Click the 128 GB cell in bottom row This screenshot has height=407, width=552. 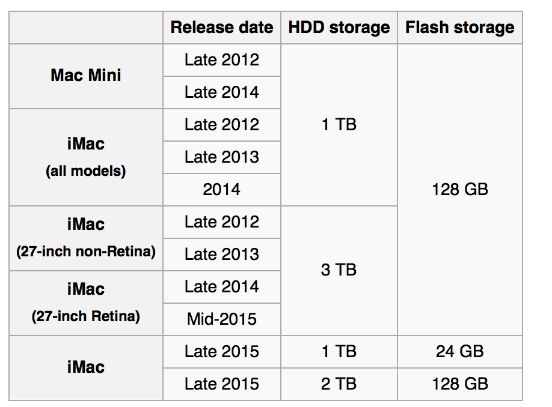460,384
